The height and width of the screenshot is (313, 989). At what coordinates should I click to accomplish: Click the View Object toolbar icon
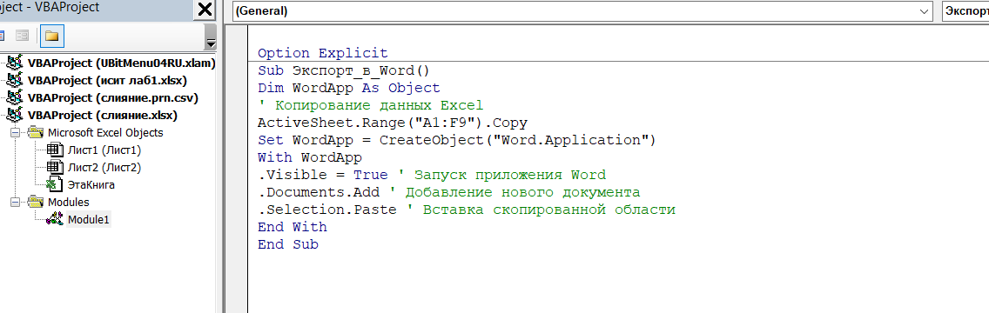(x=22, y=36)
